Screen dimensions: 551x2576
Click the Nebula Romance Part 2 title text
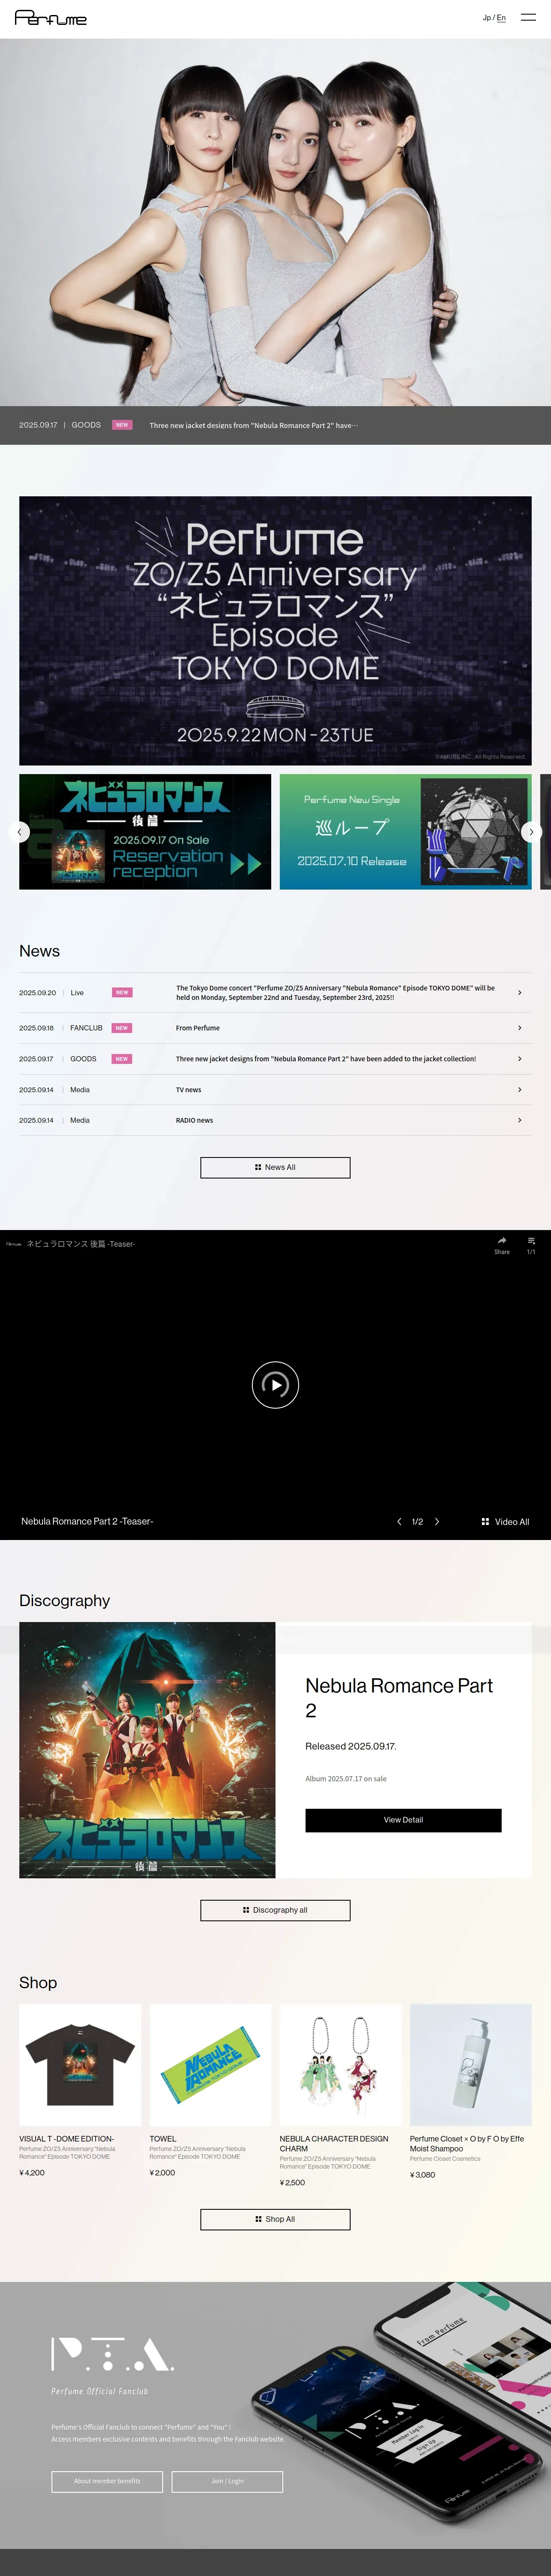pos(399,1698)
